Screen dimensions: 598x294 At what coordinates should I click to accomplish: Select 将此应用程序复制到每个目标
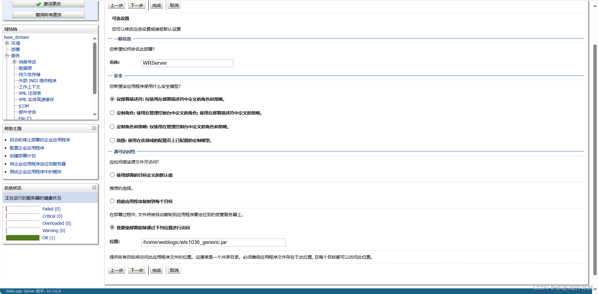tap(112, 201)
